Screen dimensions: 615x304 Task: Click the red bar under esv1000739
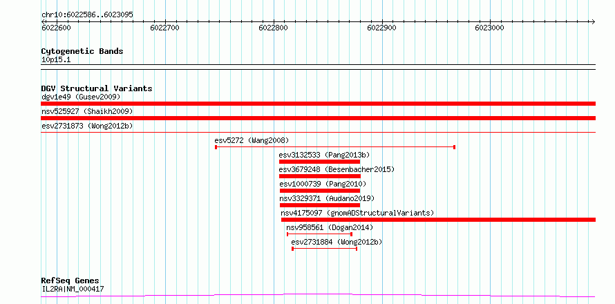coord(319,191)
